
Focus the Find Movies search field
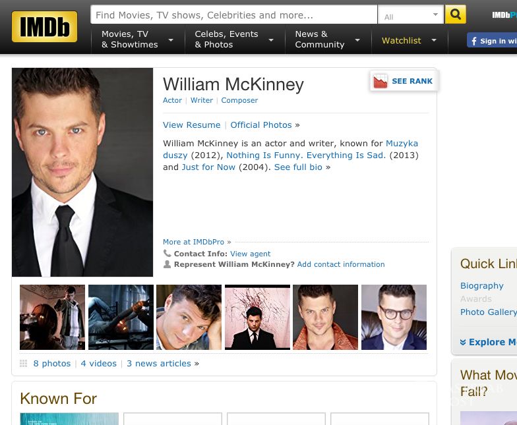coord(233,14)
